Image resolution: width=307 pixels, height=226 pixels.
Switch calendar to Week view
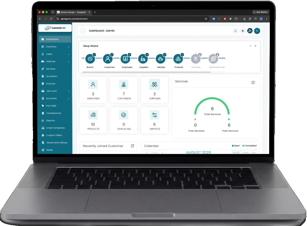[x=246, y=153]
